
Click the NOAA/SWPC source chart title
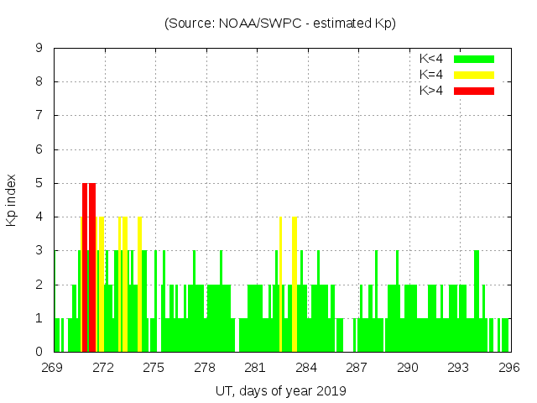pos(280,24)
